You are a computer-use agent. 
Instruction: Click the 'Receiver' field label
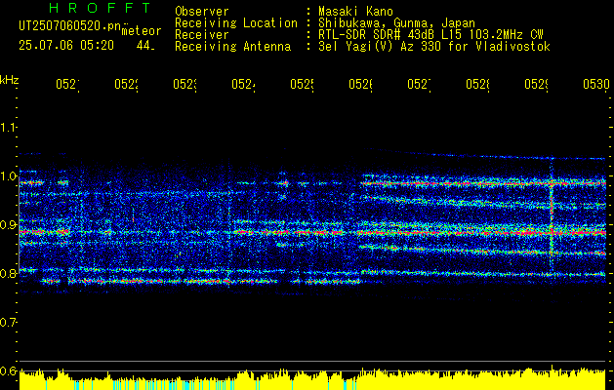tap(202, 35)
